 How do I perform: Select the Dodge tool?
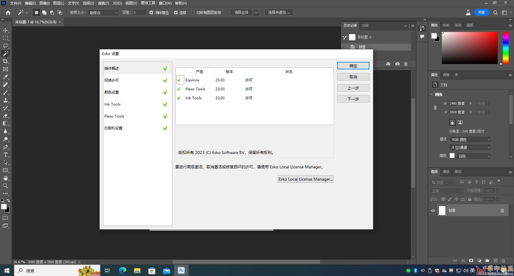coord(5,139)
